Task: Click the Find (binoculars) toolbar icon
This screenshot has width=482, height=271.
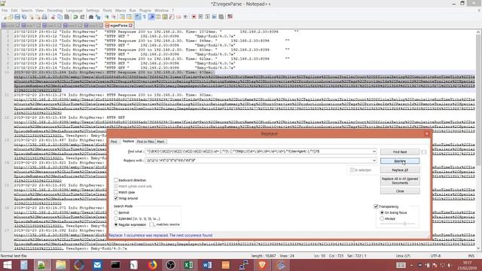Action: [91, 17]
